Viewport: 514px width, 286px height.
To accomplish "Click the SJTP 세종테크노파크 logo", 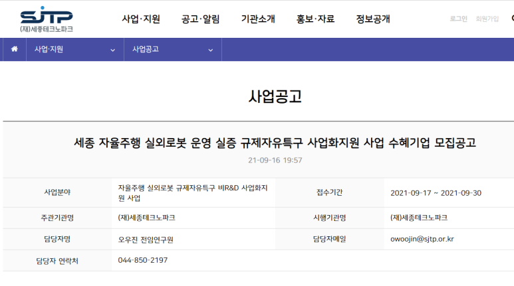I will point(47,19).
